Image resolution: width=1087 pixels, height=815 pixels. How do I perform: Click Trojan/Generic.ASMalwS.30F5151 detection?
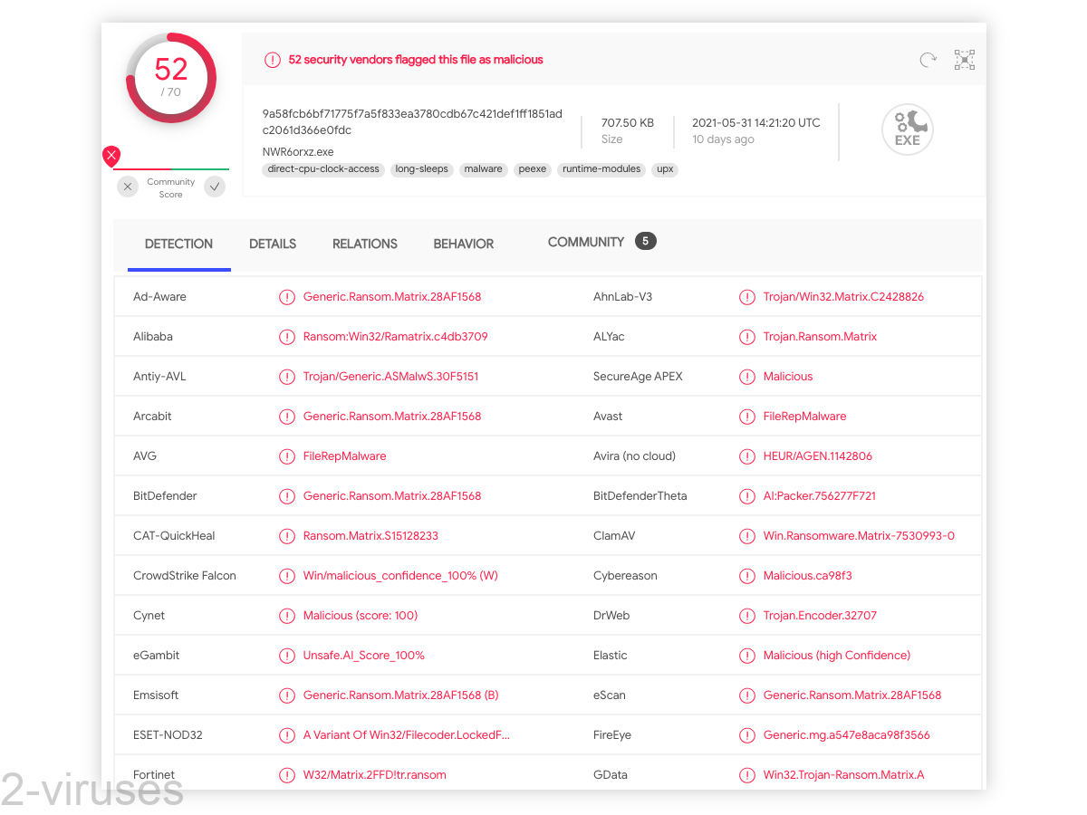(391, 377)
